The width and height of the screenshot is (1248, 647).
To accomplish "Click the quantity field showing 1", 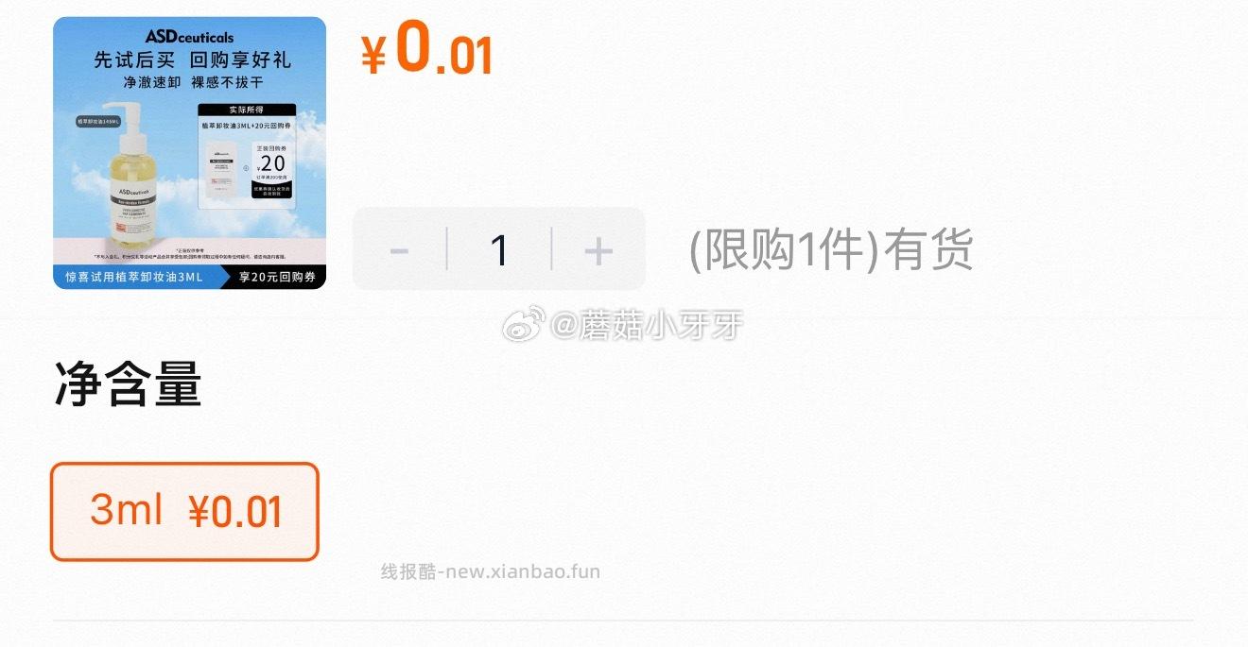I will pos(499,250).
